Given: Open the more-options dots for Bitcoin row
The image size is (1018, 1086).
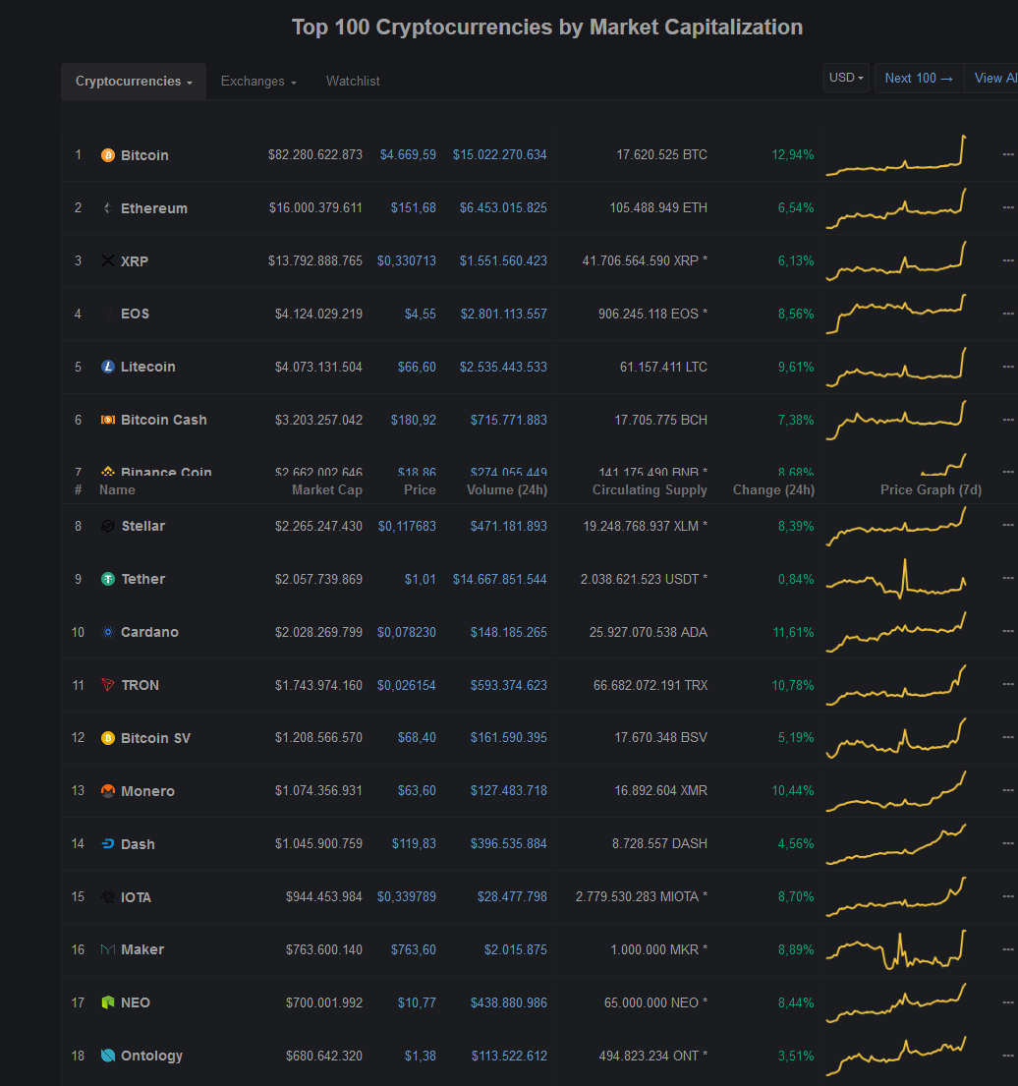Looking at the screenshot, I should (x=1008, y=154).
